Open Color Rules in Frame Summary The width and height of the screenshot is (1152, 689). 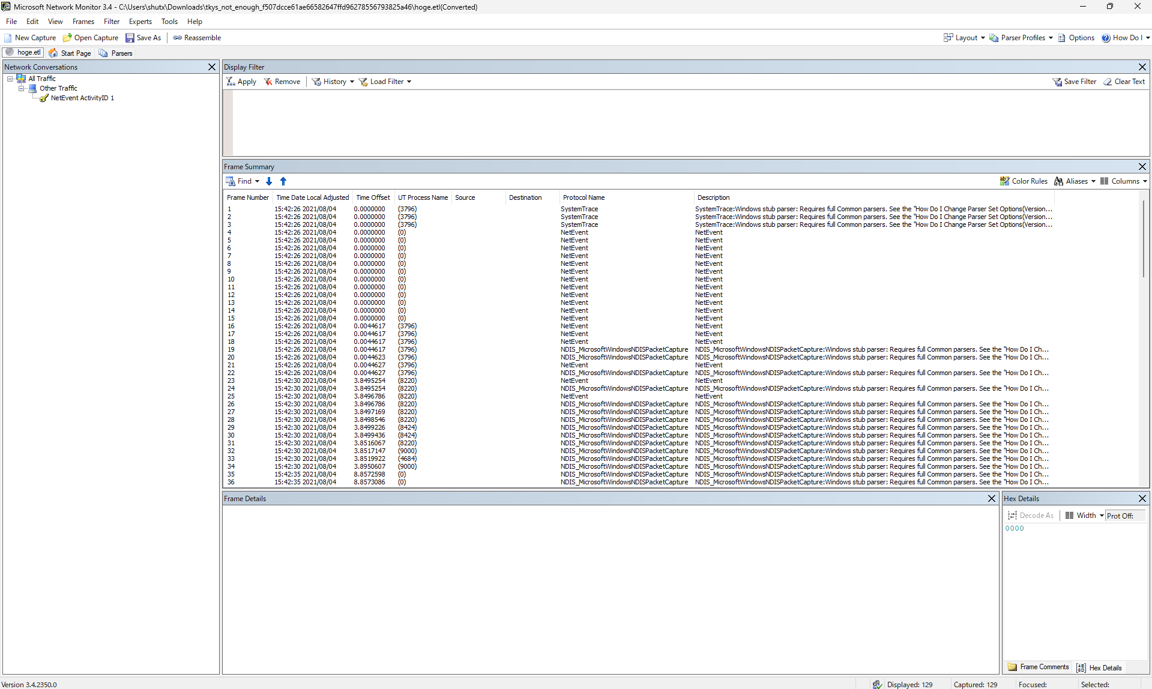(1024, 181)
